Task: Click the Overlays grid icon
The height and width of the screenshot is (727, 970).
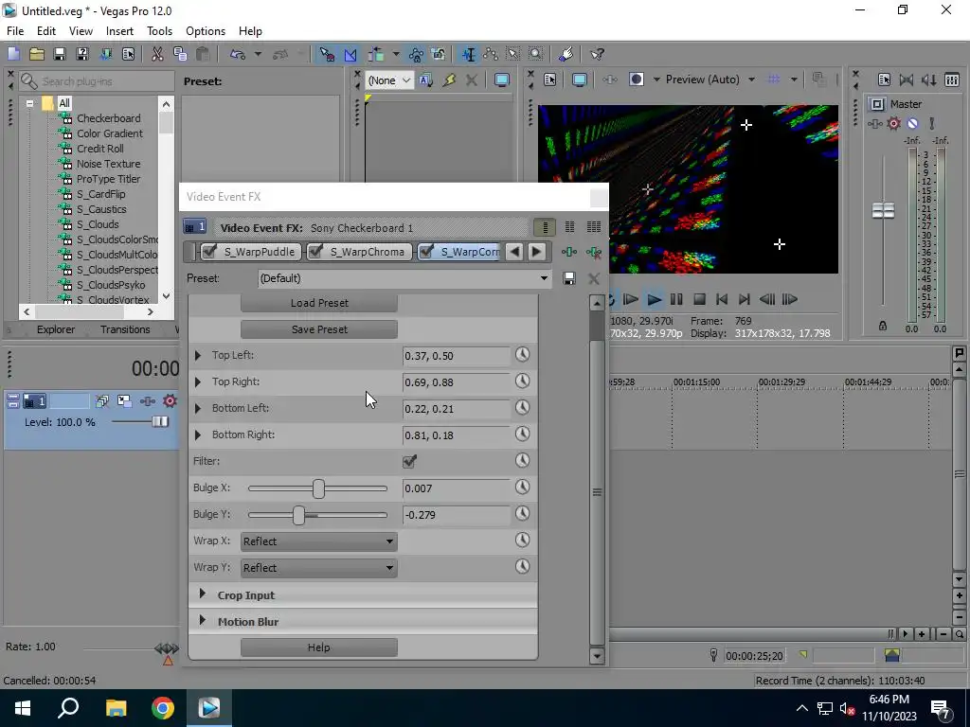Action: 773,80
